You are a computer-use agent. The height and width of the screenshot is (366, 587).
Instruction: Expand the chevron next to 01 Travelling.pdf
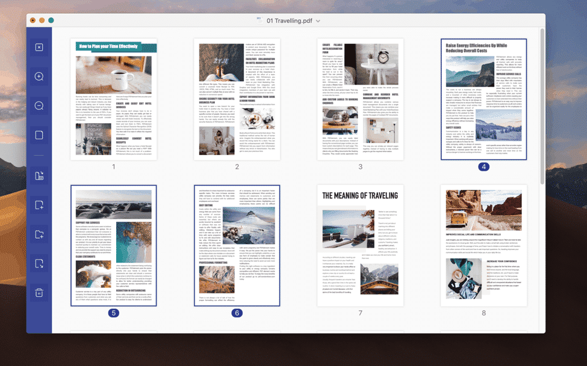tap(318, 21)
